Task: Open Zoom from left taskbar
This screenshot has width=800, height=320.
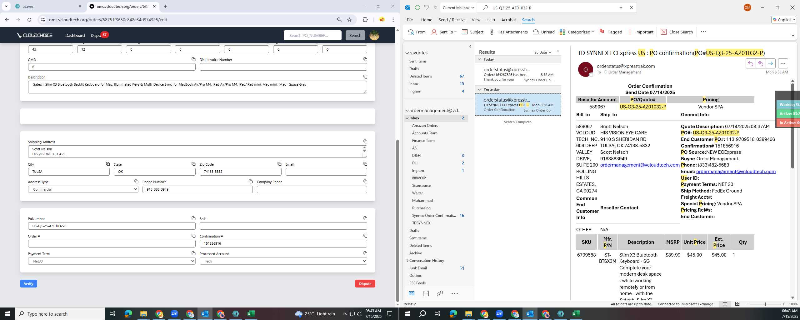Action: [x=174, y=314]
